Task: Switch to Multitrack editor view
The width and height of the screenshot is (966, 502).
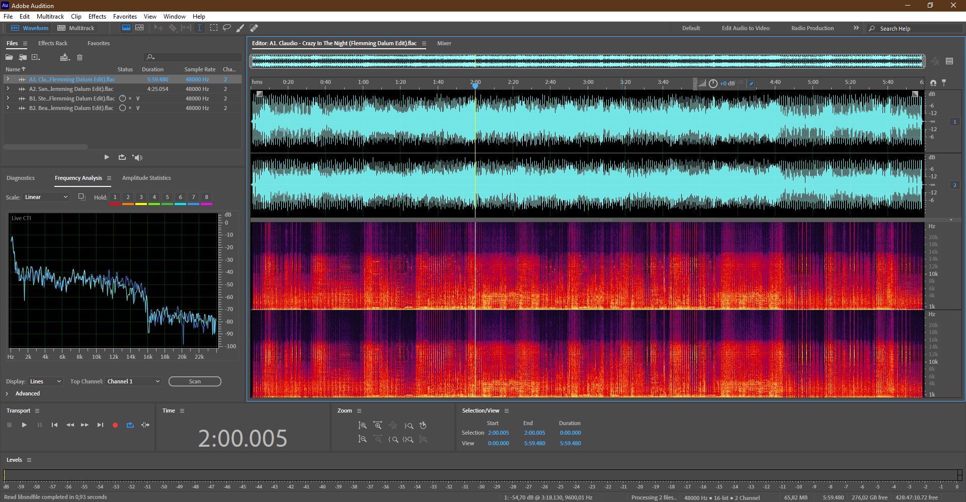Action: tap(76, 28)
